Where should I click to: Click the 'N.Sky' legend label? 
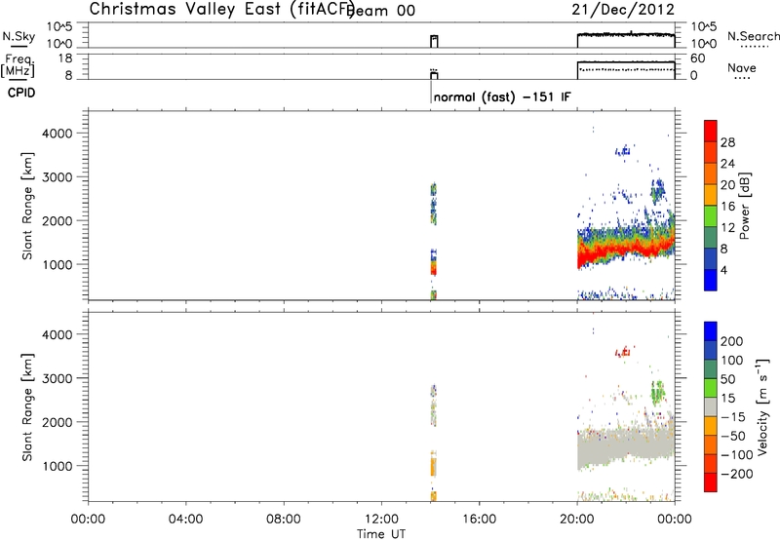pyautogui.click(x=19, y=37)
